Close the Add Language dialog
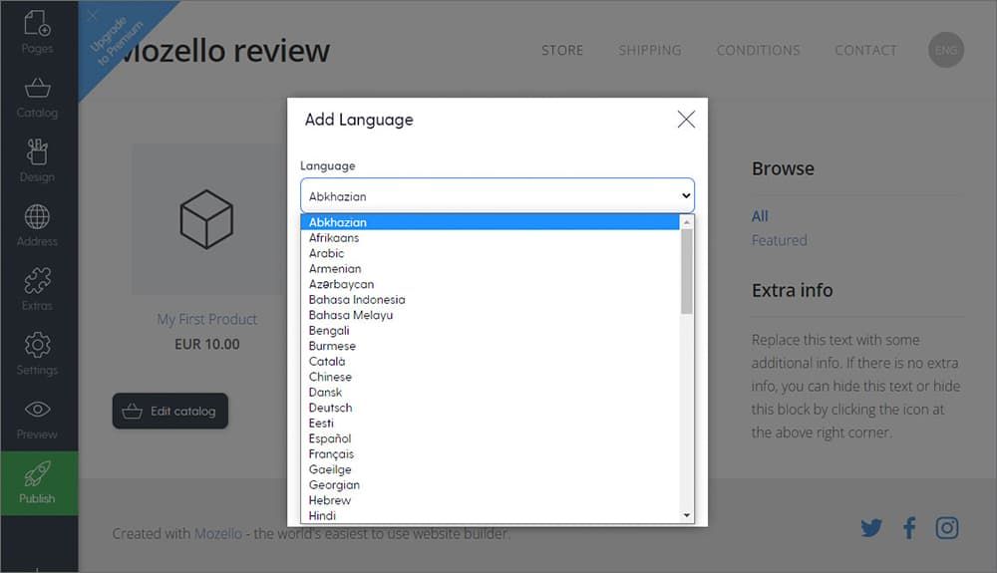 [686, 119]
